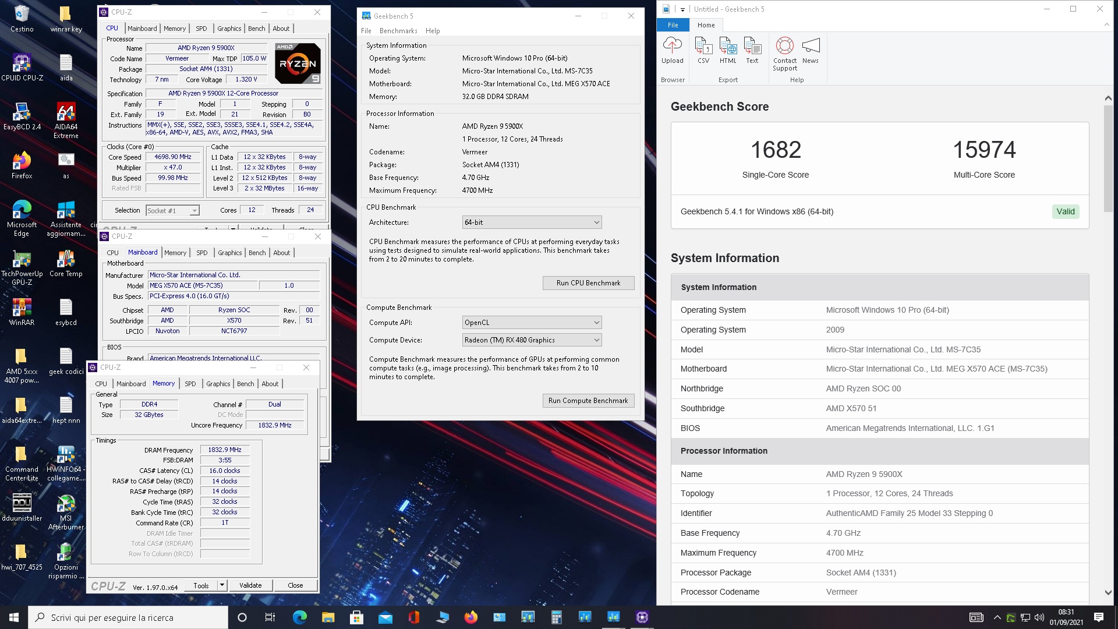Viewport: 1118px width, 629px height.
Task: Open File Explorer from the taskbar
Action: [x=328, y=617]
